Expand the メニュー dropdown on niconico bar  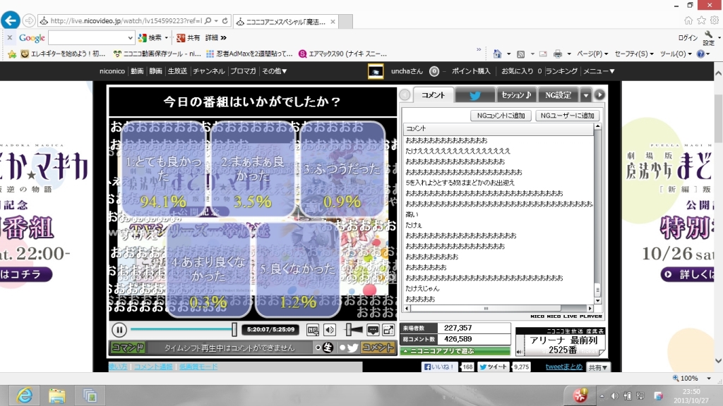(x=599, y=71)
